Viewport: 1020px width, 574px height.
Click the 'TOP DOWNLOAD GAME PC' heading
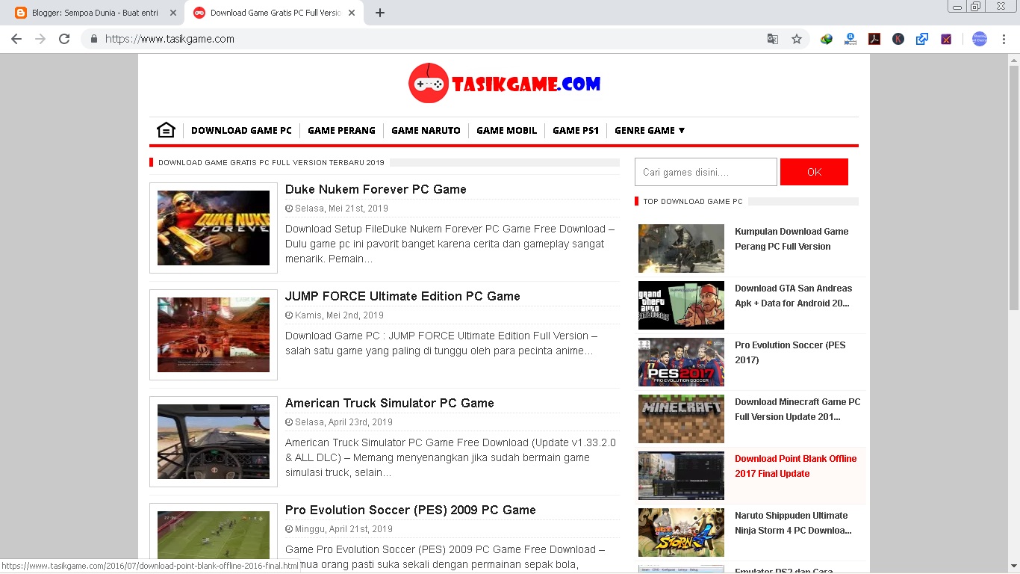[x=693, y=202]
